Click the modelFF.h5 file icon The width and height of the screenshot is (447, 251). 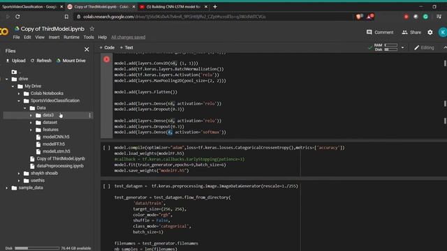click(x=38, y=144)
